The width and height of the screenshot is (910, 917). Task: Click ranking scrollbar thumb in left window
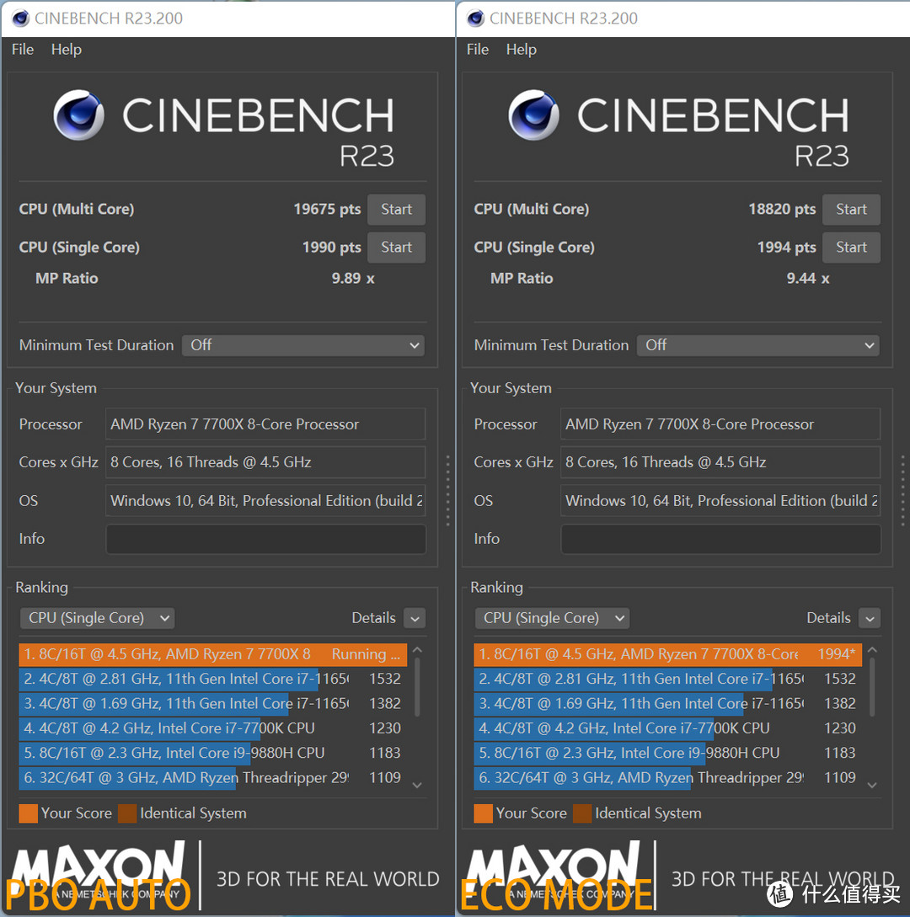click(x=417, y=687)
